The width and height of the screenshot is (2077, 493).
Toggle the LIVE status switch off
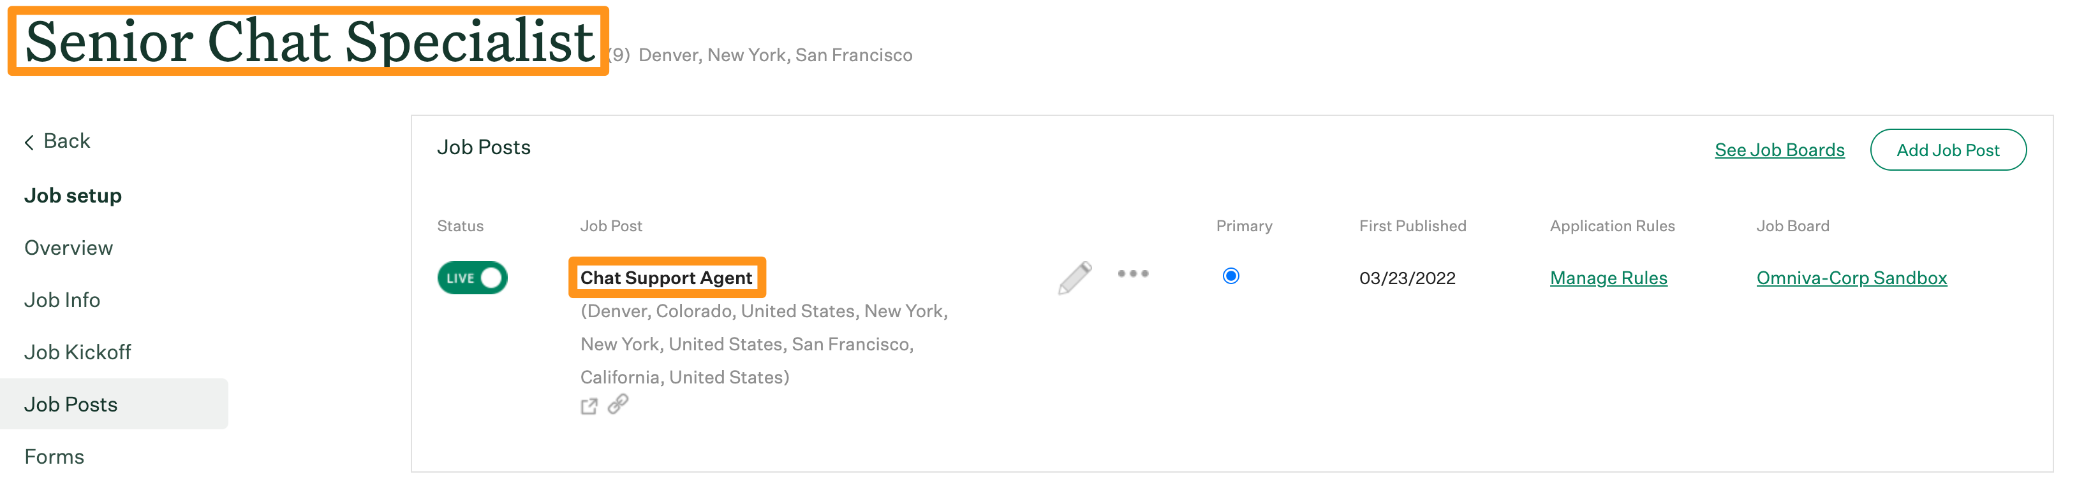[471, 277]
